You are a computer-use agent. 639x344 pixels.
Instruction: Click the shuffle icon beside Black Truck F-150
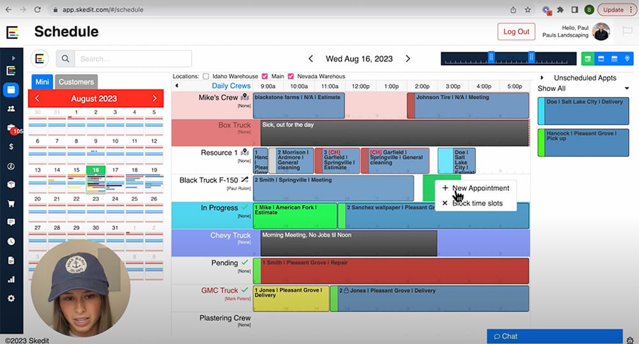pyautogui.click(x=244, y=181)
